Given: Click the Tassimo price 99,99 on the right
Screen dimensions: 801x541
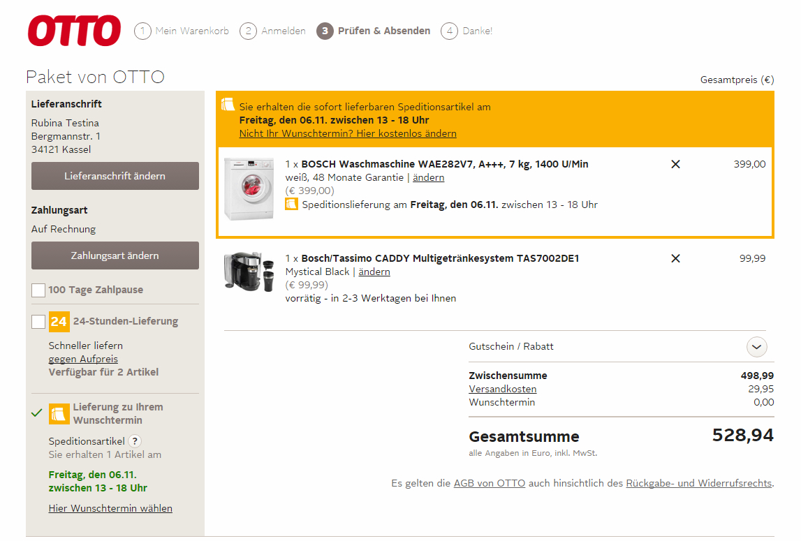Looking at the screenshot, I should click(753, 258).
